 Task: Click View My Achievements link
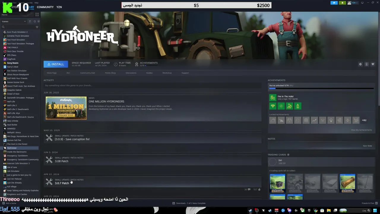[x=361, y=130]
